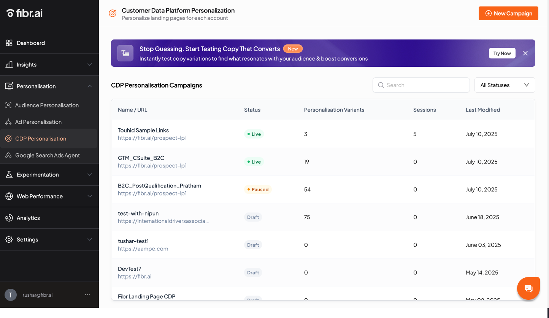The width and height of the screenshot is (549, 318).
Task: Click the Analytics pie chart icon
Action: 9,218
